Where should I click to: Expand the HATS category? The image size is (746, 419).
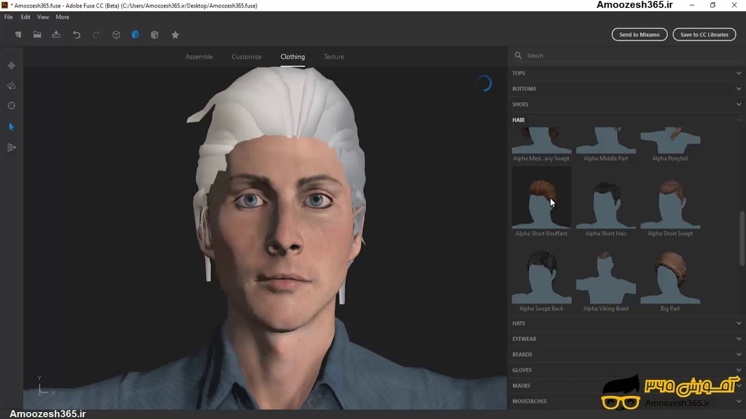[x=627, y=323]
